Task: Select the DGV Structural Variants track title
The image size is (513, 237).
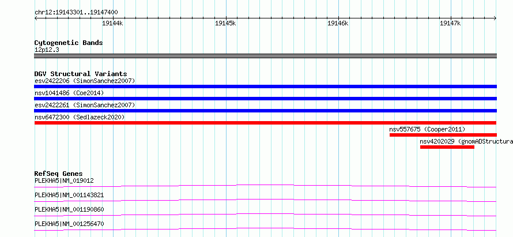Action: point(81,74)
